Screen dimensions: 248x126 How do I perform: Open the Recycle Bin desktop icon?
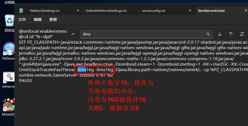(10, 23)
